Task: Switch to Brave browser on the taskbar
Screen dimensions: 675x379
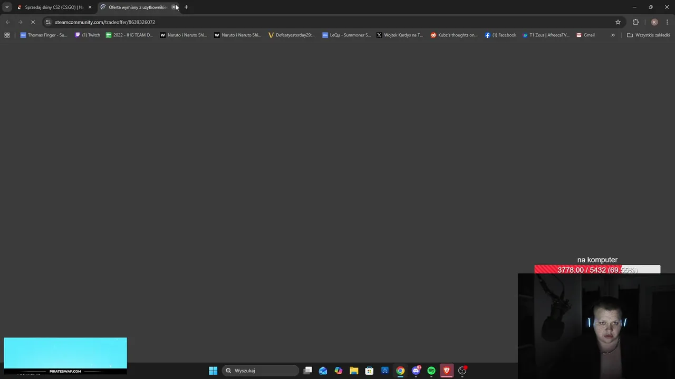Action: 447,371
